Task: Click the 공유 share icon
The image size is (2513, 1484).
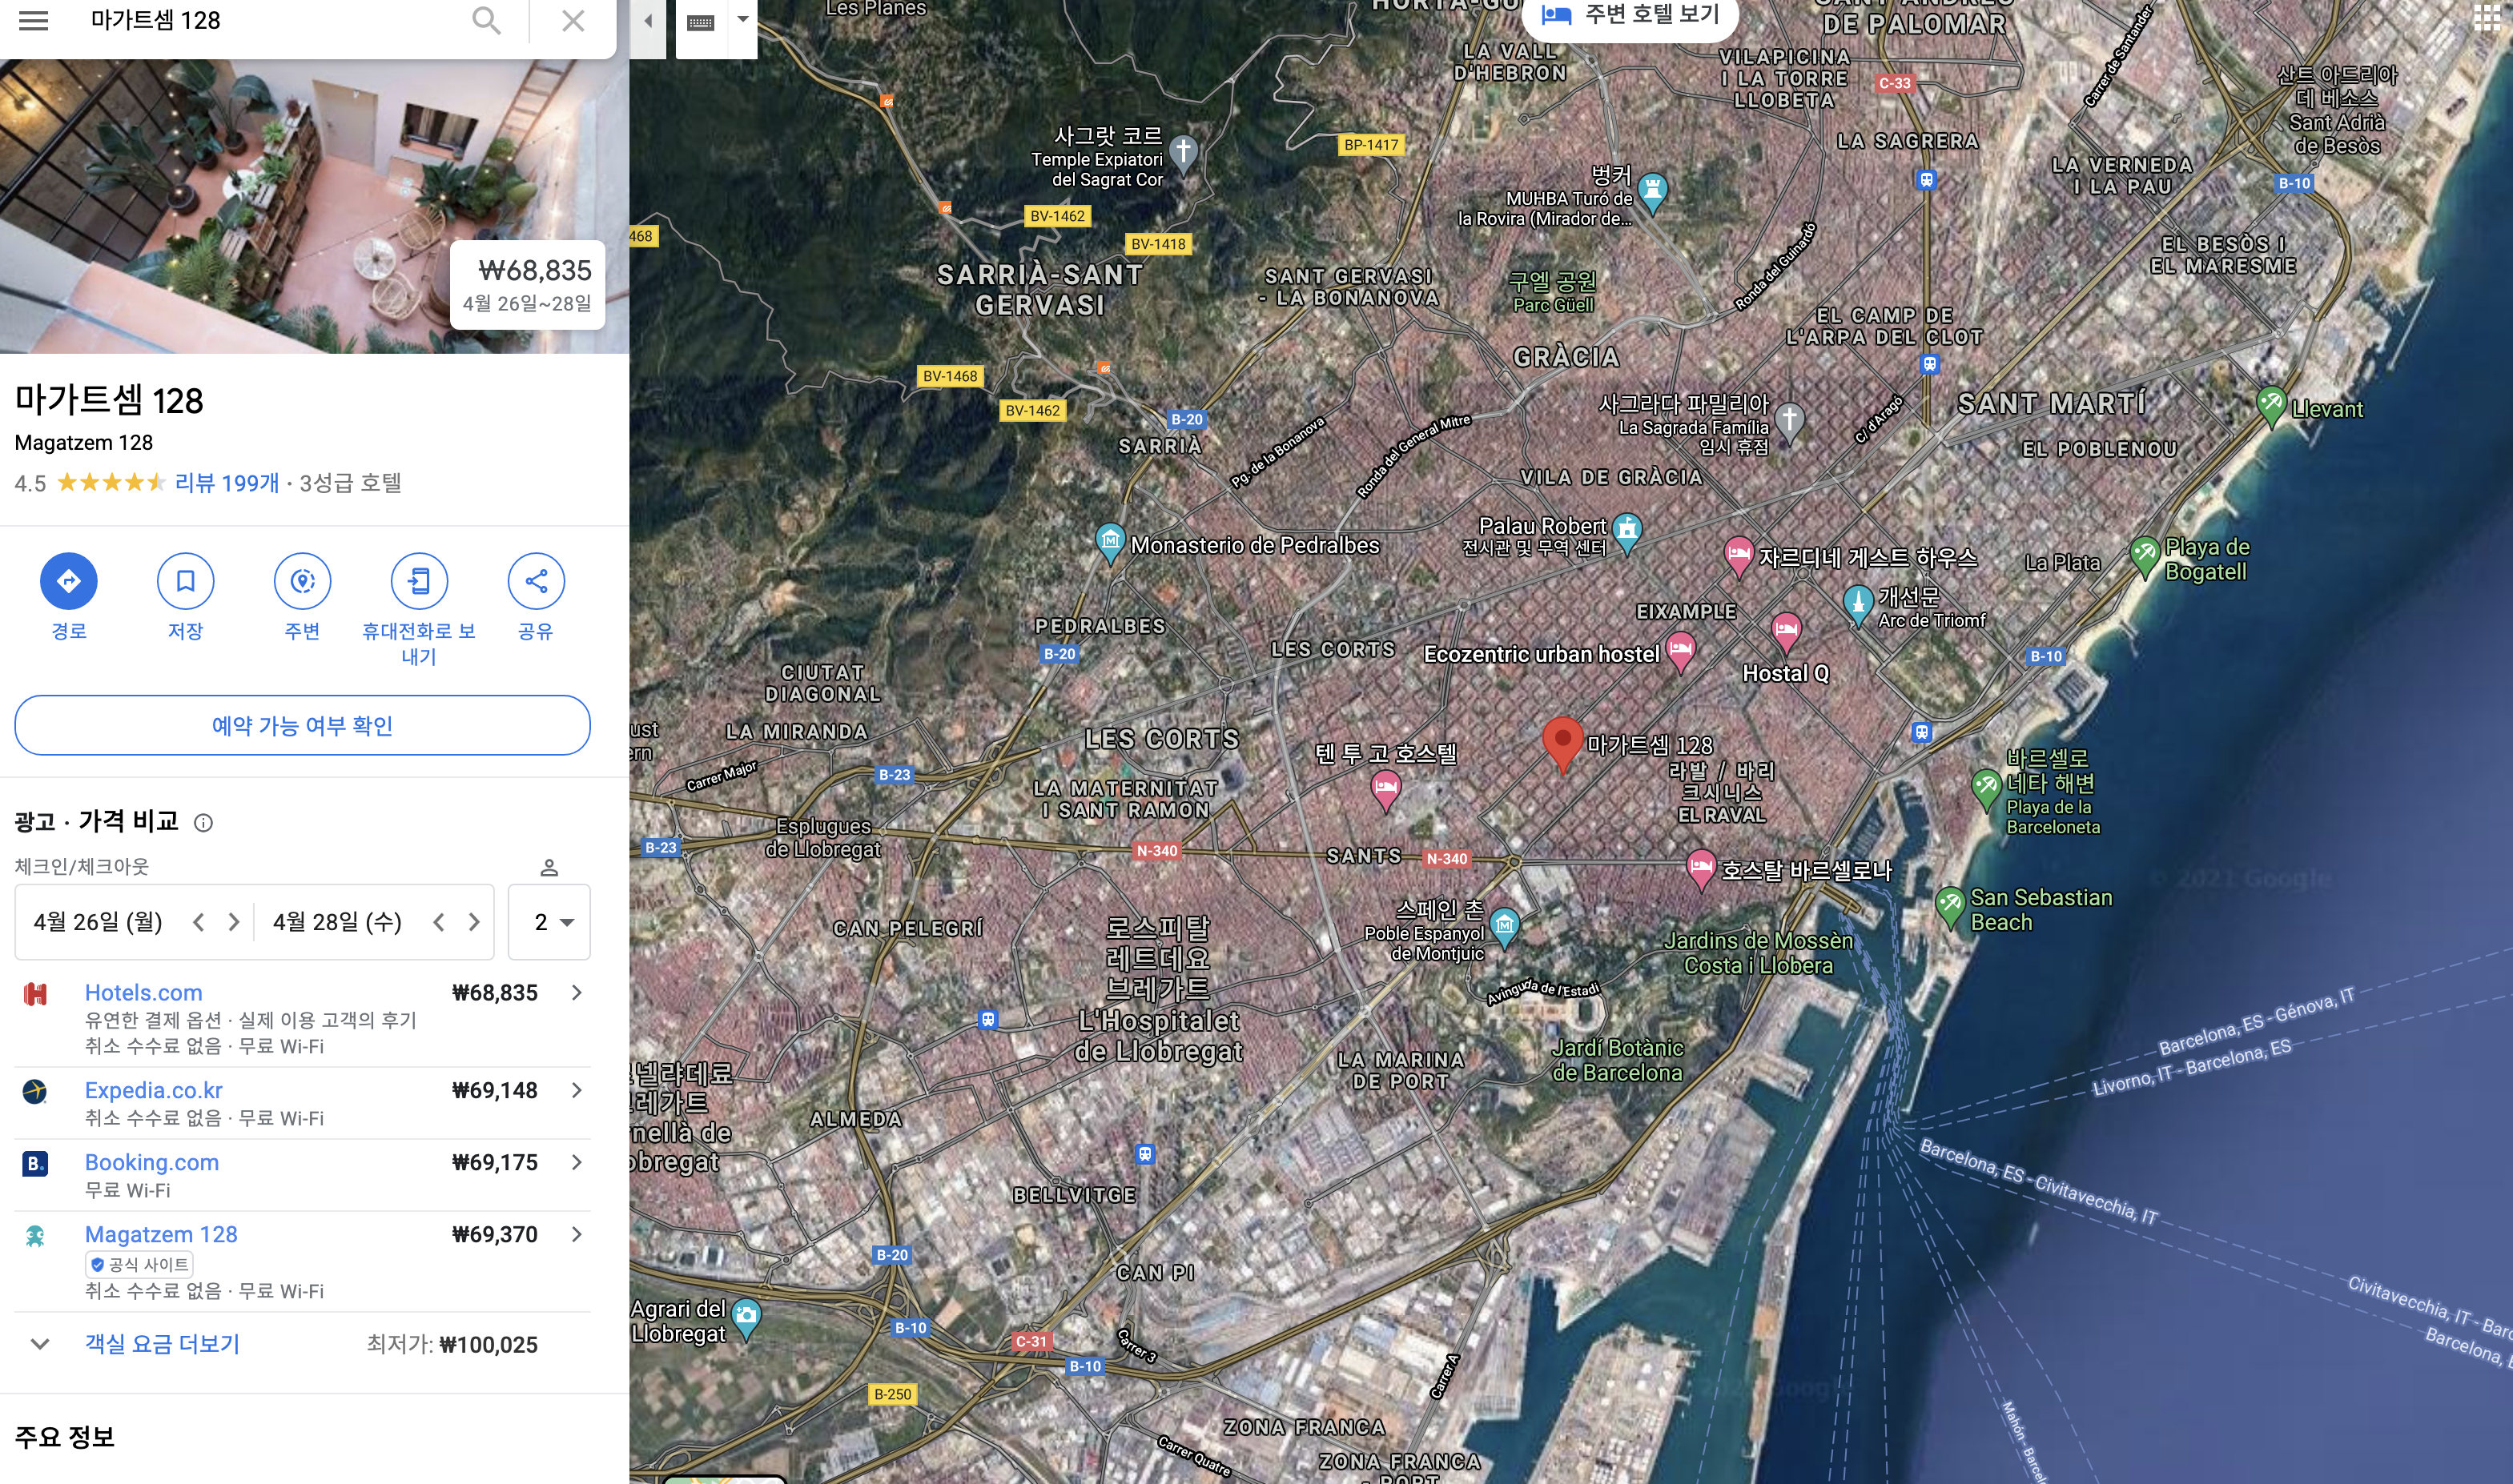Action: 535,581
